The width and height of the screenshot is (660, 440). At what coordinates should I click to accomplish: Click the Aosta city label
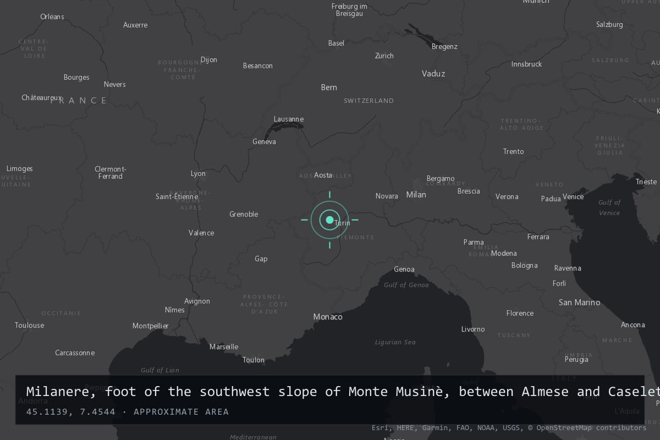click(323, 175)
